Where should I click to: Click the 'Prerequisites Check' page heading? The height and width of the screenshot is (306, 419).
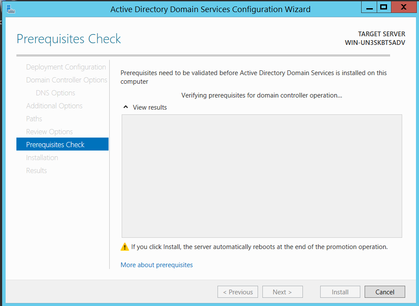tap(69, 39)
